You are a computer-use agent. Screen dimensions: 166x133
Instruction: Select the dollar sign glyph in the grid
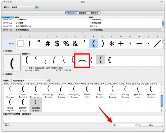pyautogui.click(x=57, y=44)
